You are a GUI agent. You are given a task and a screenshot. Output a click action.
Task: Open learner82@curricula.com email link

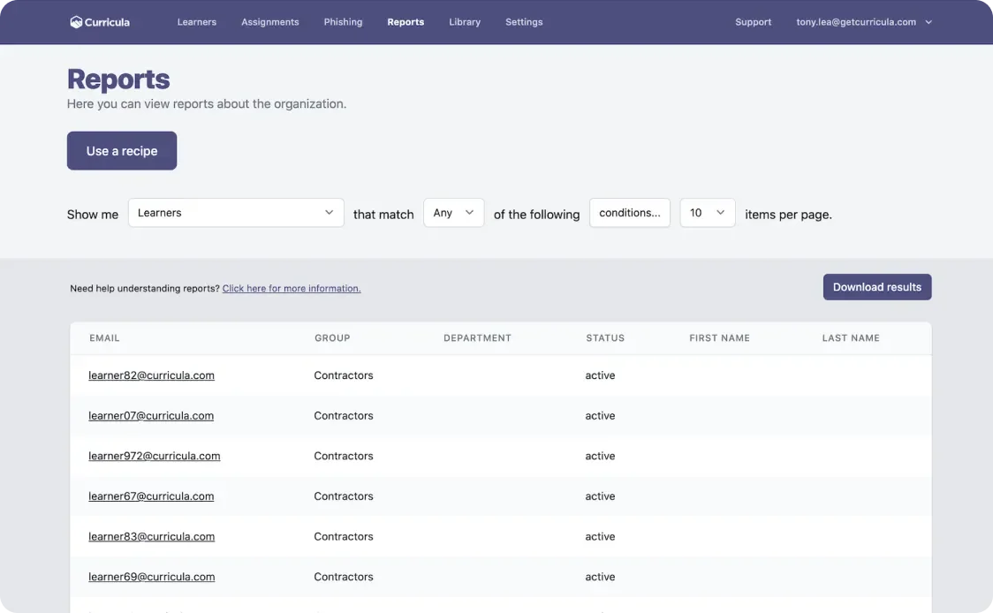(151, 375)
